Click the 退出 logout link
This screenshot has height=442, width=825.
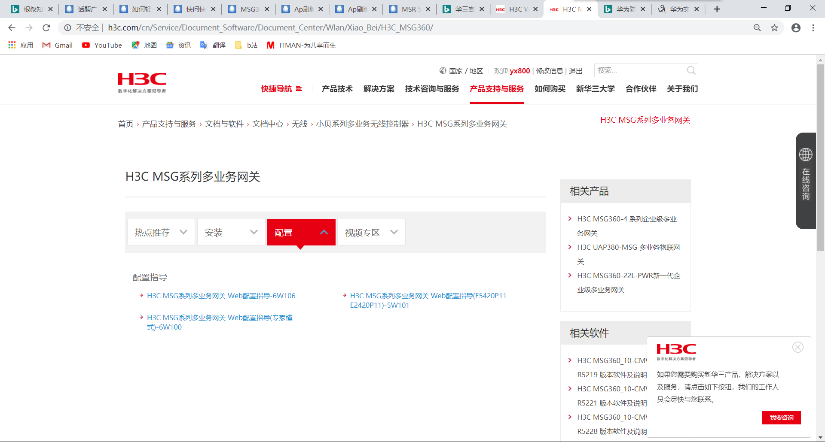tap(576, 71)
